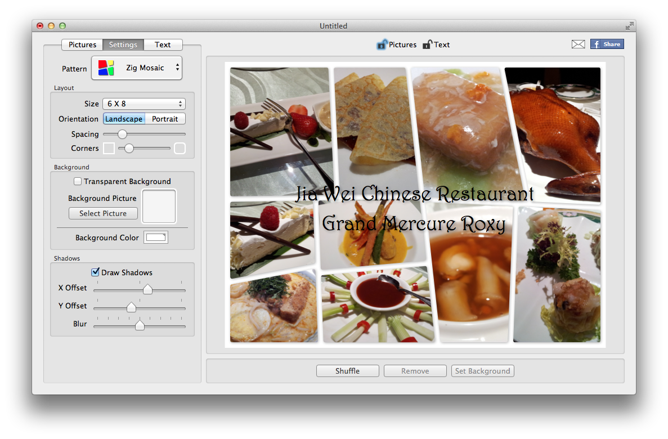The width and height of the screenshot is (668, 439).
Task: Switch to the Text tab
Action: click(x=163, y=45)
